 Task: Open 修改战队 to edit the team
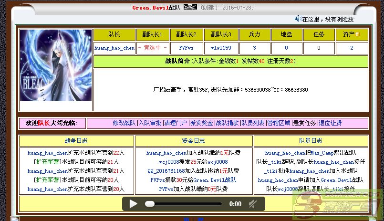(124, 123)
